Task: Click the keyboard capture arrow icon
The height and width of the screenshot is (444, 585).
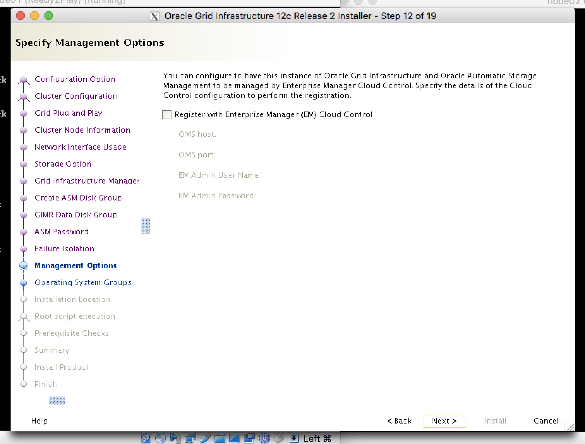Action: click(x=294, y=438)
